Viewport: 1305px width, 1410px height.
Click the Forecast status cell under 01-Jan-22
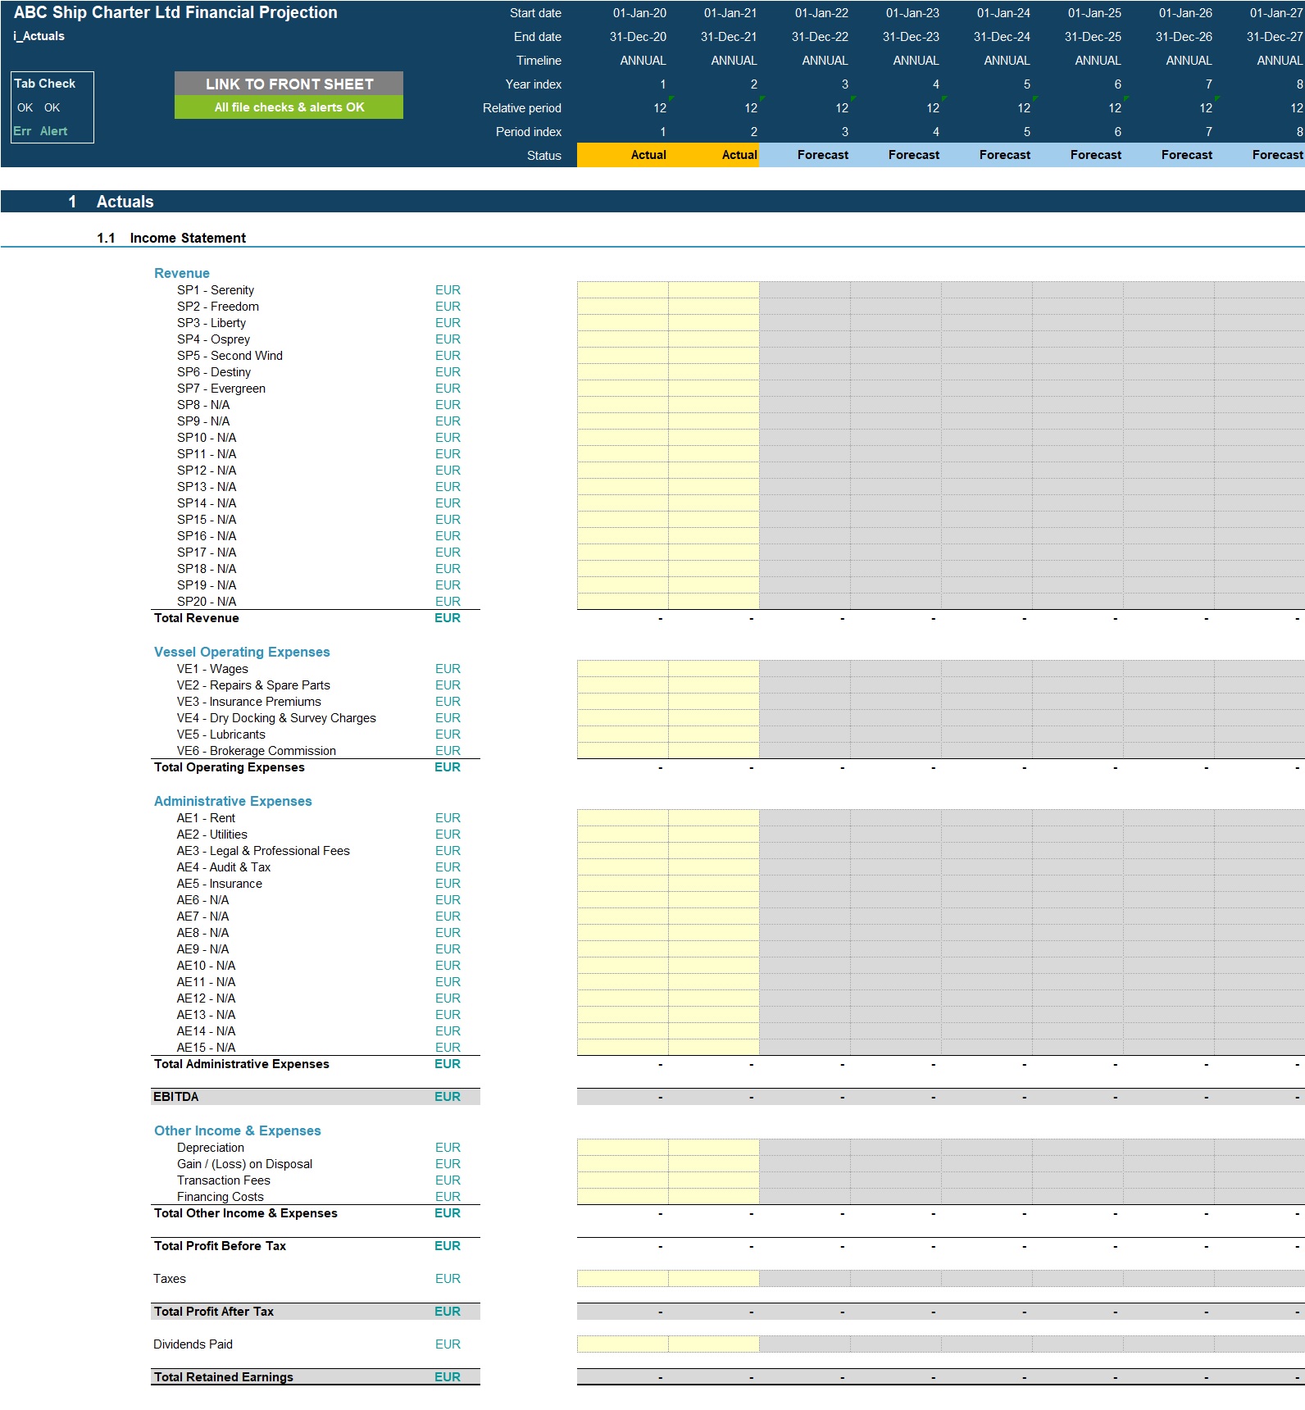(805, 155)
